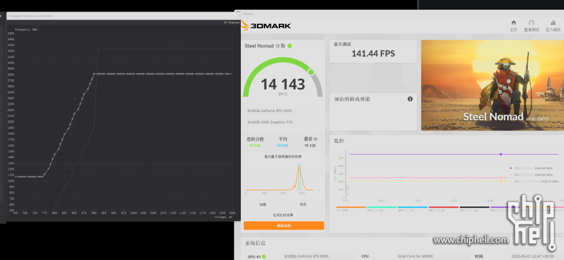
Task: Click NVIDIA GeForce RTX 5090 under the gauge
Action: [270, 111]
